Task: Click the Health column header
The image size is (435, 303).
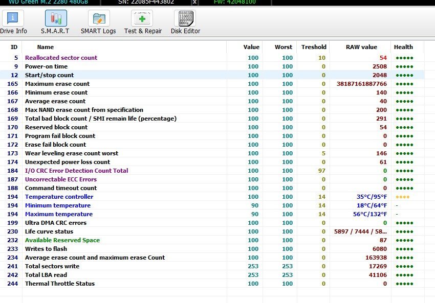Action: 403,47
